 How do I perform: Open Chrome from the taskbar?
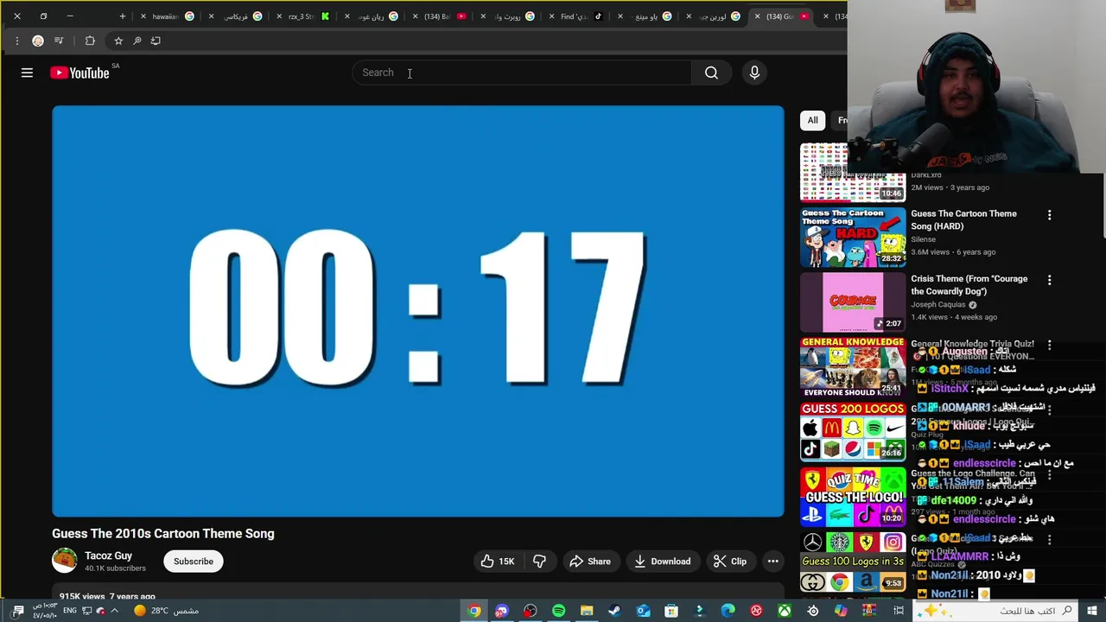(x=474, y=611)
